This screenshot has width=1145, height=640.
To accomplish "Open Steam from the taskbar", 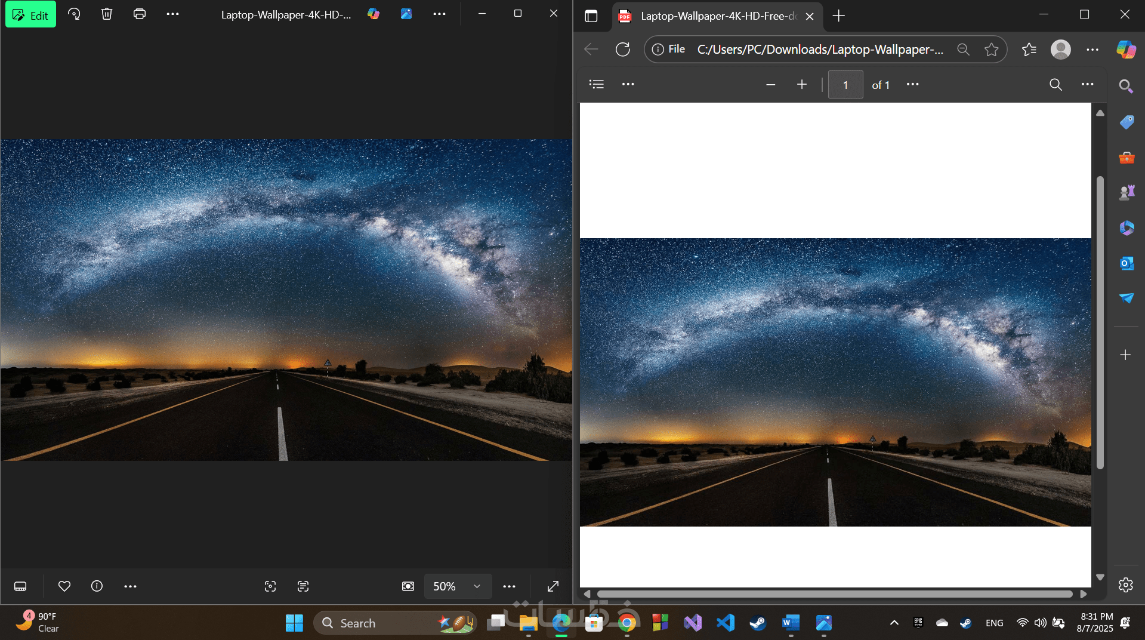I will click(758, 623).
